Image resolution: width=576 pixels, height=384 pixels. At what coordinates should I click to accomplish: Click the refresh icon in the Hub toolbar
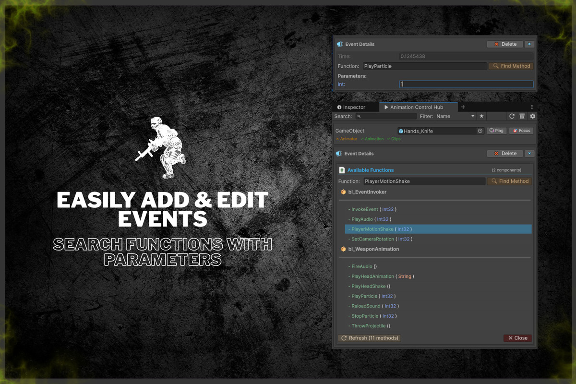(x=512, y=116)
